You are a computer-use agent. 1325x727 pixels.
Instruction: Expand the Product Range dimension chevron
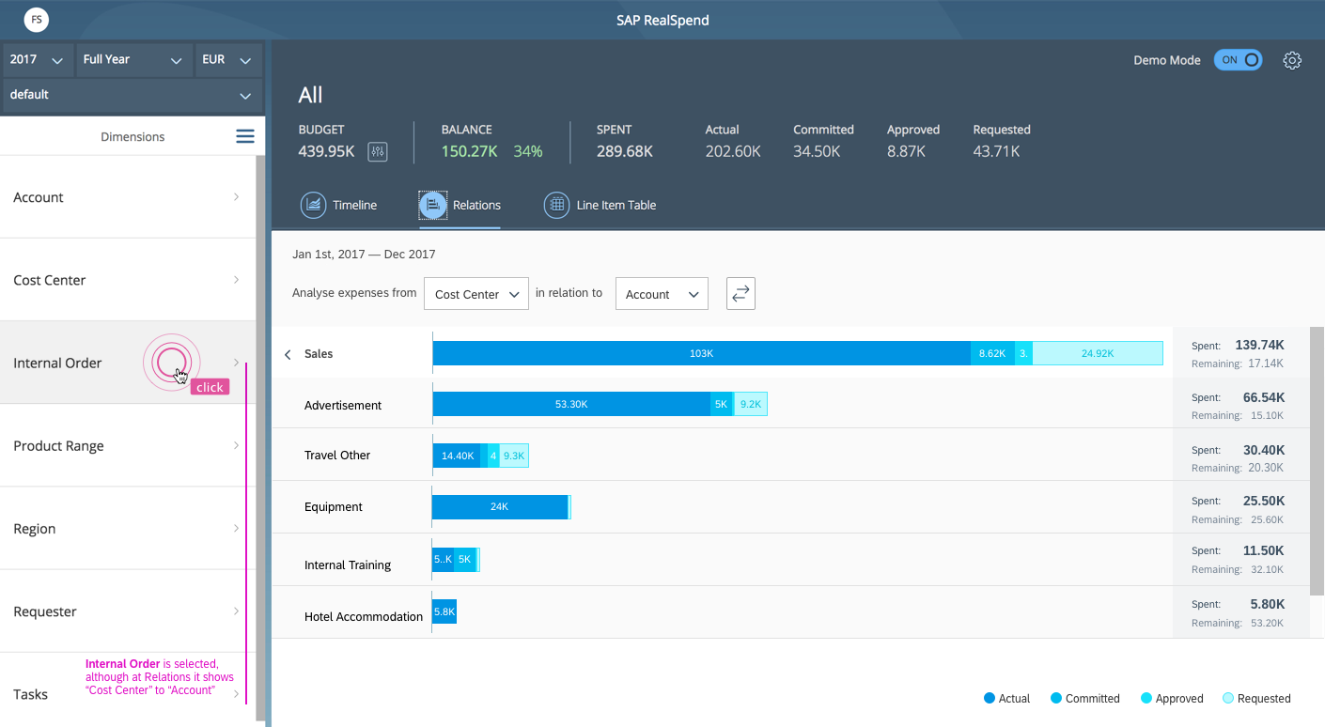(x=236, y=445)
